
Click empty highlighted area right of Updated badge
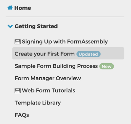(x=112, y=53)
